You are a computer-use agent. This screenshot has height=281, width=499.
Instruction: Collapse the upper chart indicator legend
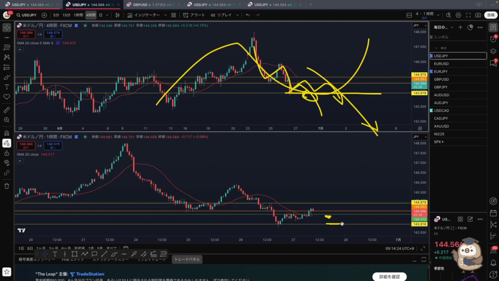tap(19, 49)
